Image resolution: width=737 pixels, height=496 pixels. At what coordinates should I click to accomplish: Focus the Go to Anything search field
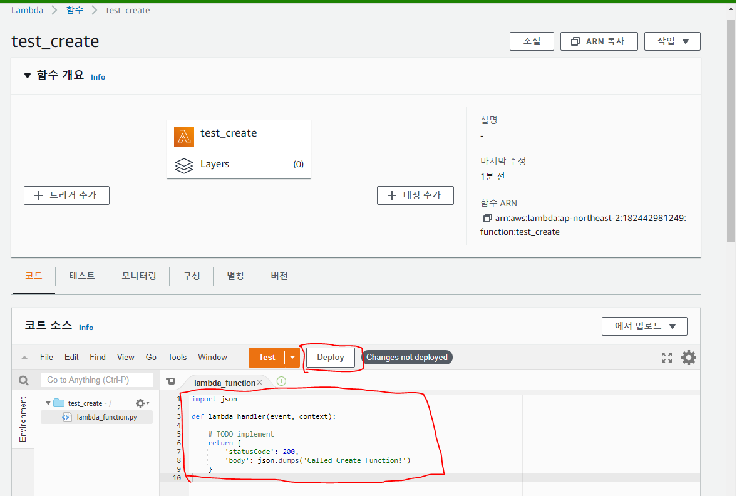coord(97,380)
